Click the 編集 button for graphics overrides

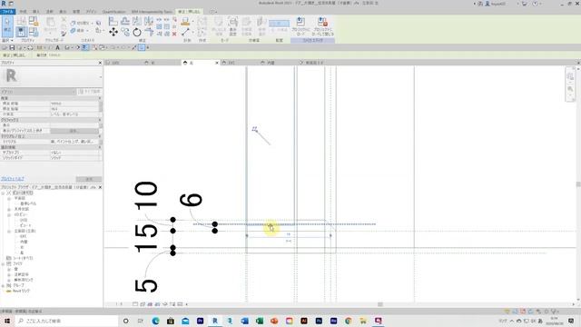click(x=74, y=131)
